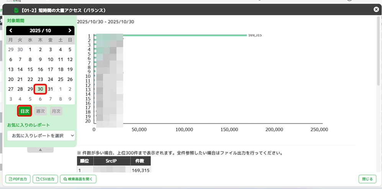The image size is (382, 189).
Task: Go to previous month in calendar
Action: 11,31
